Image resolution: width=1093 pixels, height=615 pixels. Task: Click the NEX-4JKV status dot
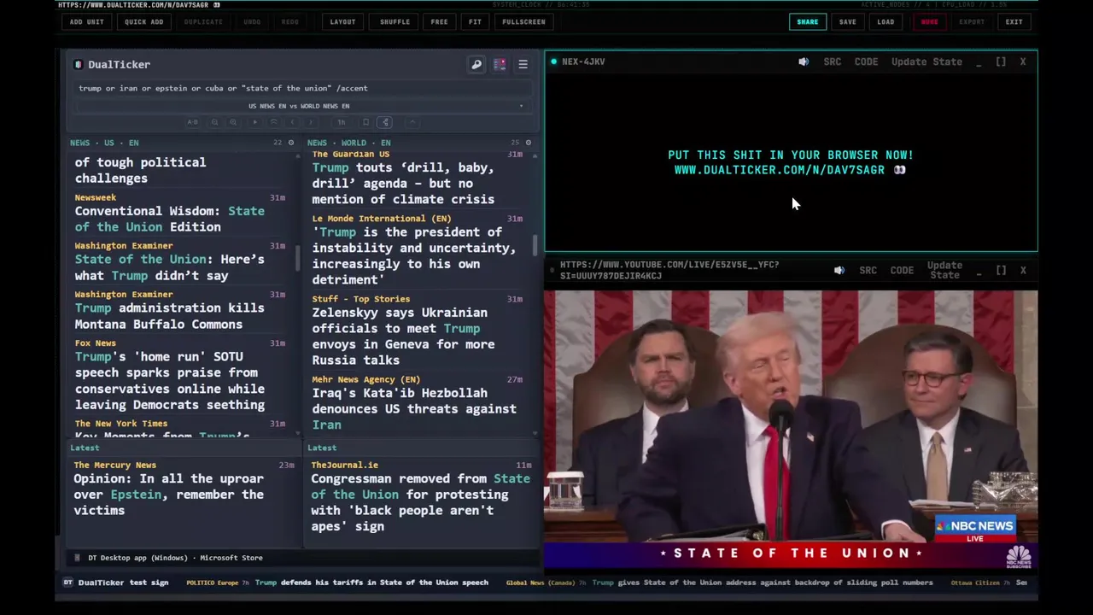554,61
